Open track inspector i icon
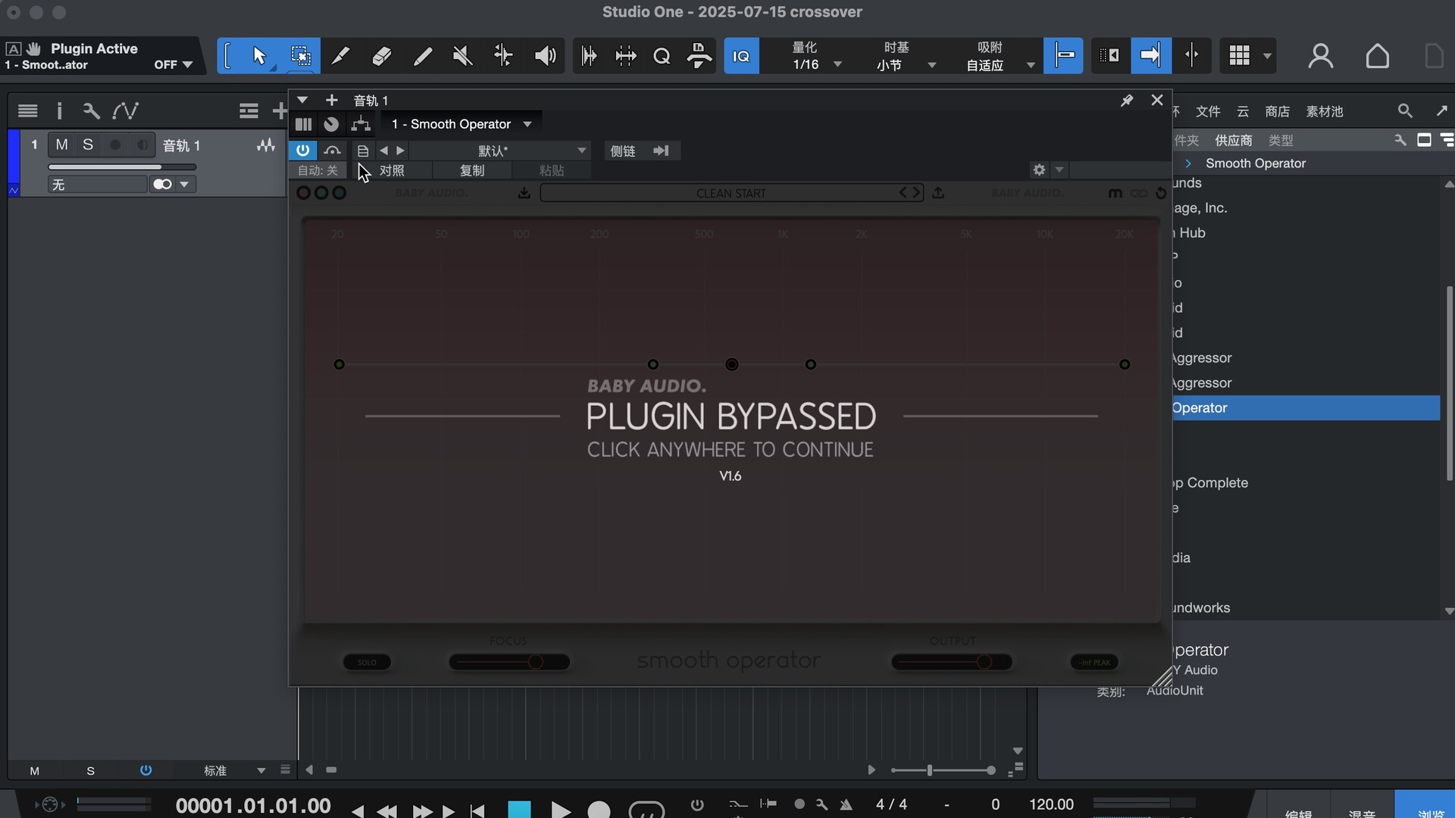This screenshot has width=1455, height=818. coord(59,111)
